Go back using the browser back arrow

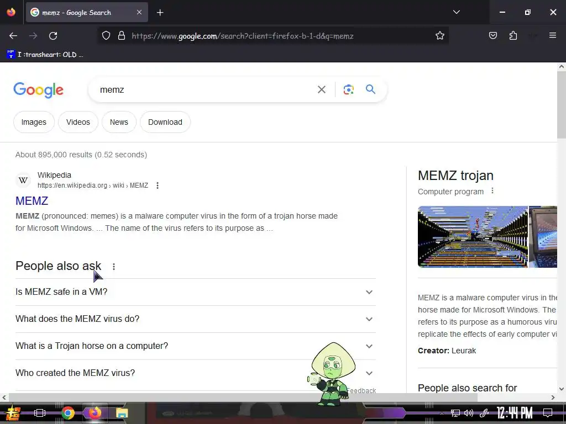(13, 36)
